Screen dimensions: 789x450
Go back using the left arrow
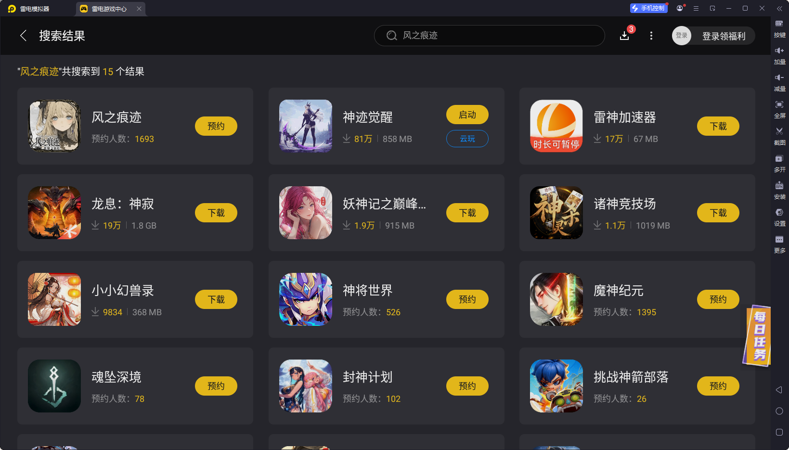point(23,36)
